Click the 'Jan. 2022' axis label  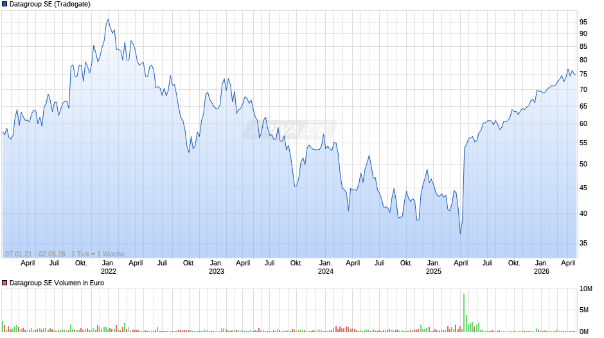click(108, 267)
